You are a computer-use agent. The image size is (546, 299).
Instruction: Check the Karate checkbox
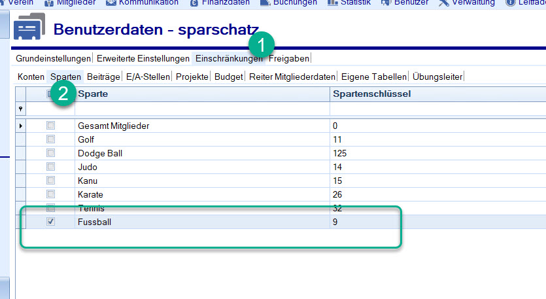point(50,194)
